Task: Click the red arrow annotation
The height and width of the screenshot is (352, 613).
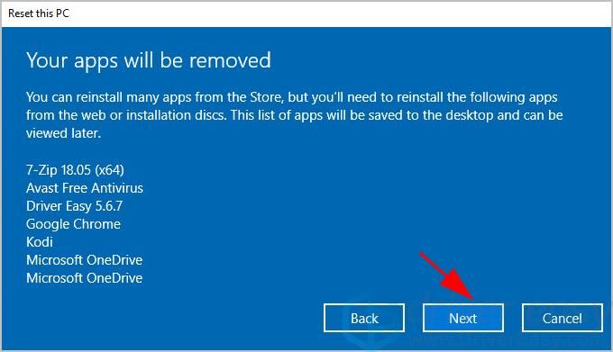Action: click(x=448, y=276)
